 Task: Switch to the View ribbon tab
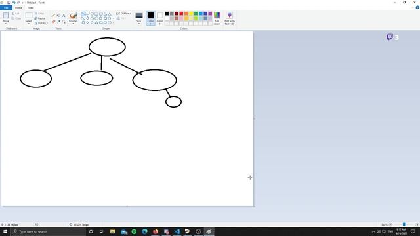(x=31, y=7)
